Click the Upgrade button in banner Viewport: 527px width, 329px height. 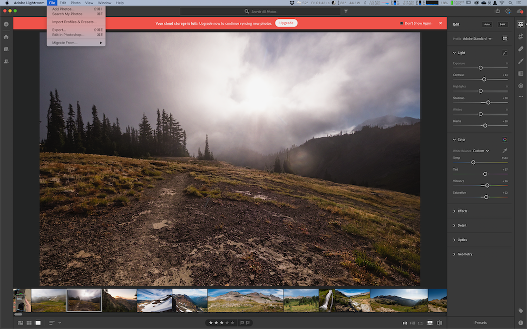(286, 23)
